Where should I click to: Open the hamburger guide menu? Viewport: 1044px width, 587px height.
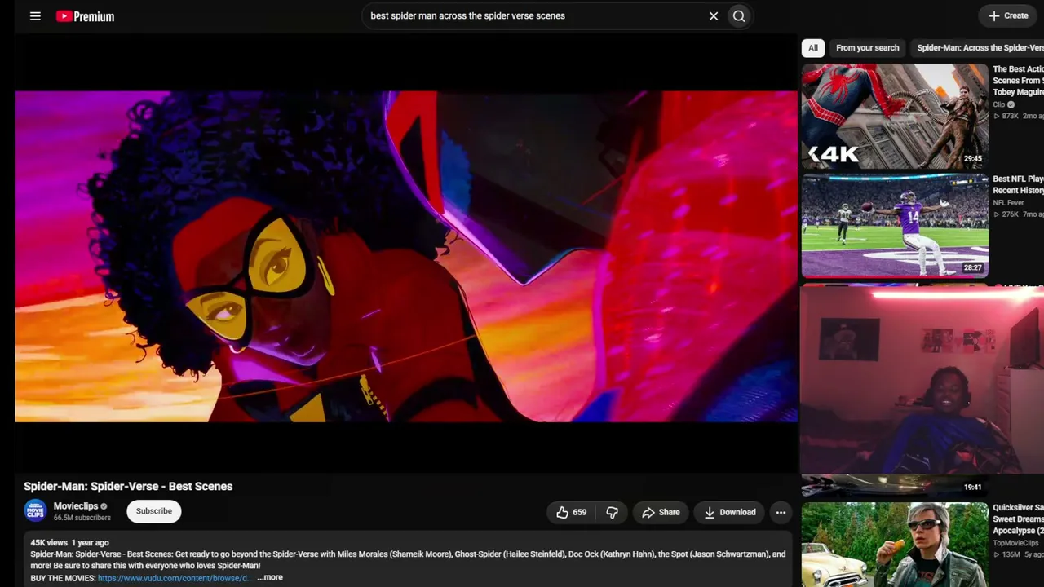(x=35, y=16)
